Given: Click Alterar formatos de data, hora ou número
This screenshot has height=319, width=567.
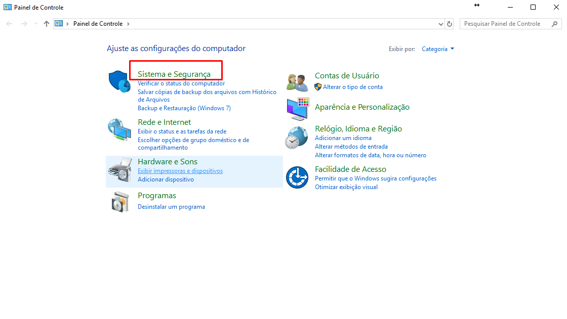Looking at the screenshot, I should pos(370,155).
